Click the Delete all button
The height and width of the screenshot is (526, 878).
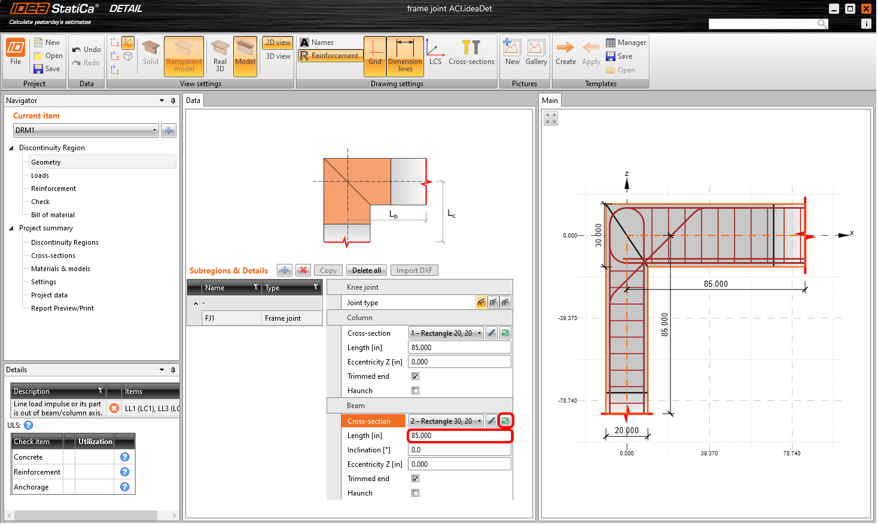[366, 270]
